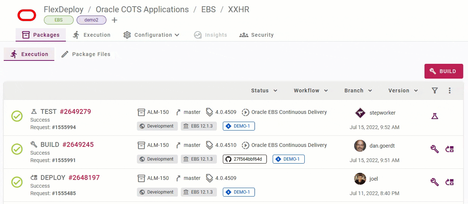Click version tag icon beside 4.0.4510
Image resolution: width=468 pixels, height=204 pixels.
pos(209,145)
